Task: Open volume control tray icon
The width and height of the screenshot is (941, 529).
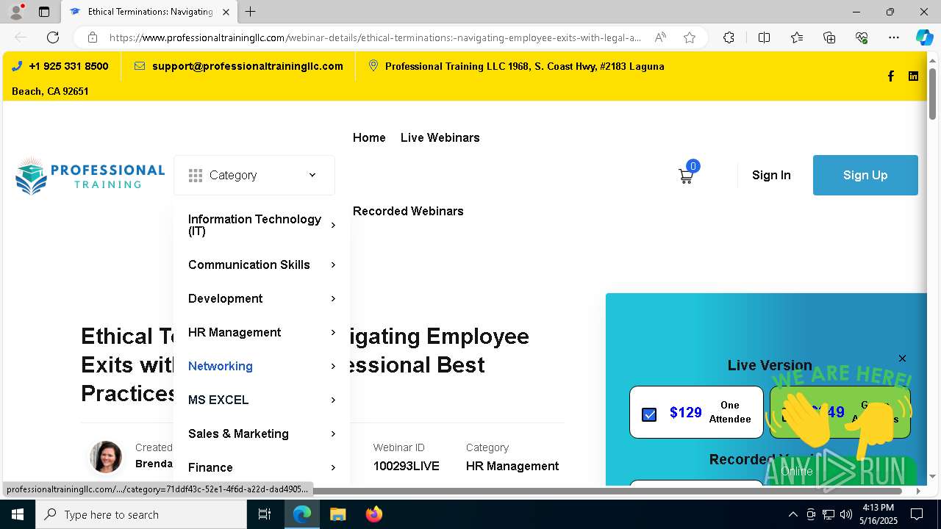Action: pyautogui.click(x=845, y=514)
